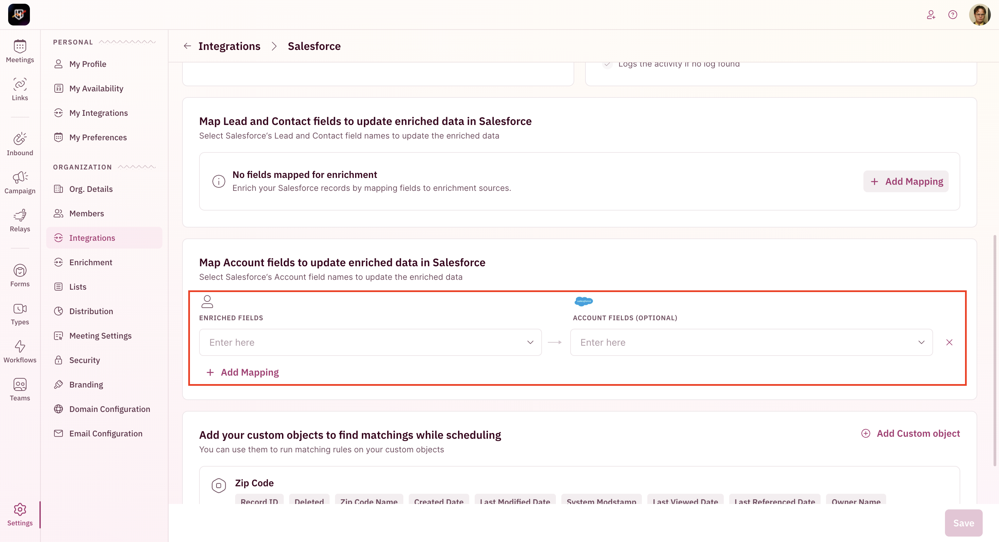Open the Meetings section in left rail
This screenshot has height=542, width=999.
click(x=20, y=51)
